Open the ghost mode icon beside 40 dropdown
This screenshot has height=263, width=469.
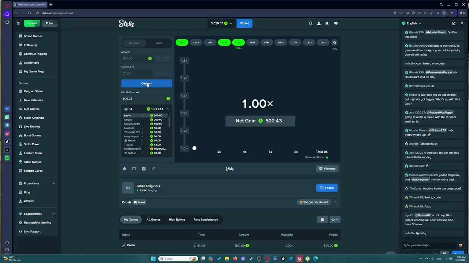click(x=322, y=220)
